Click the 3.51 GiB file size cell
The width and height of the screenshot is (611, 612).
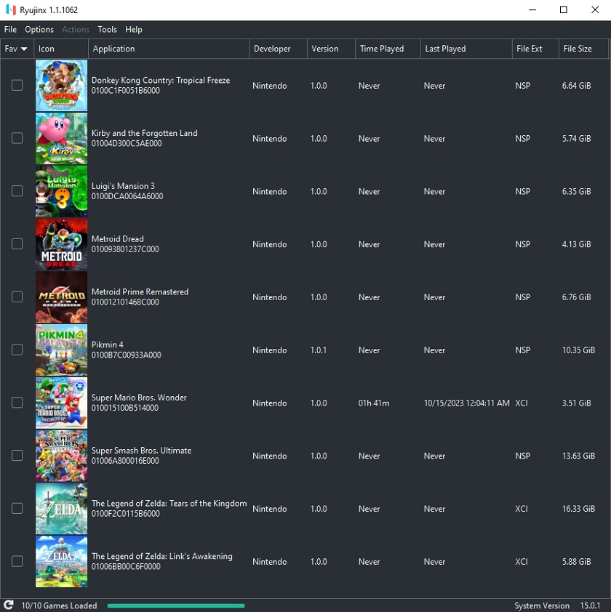(x=577, y=403)
